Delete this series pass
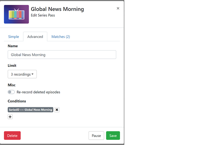The height and width of the screenshot is (145, 215). click(12, 136)
